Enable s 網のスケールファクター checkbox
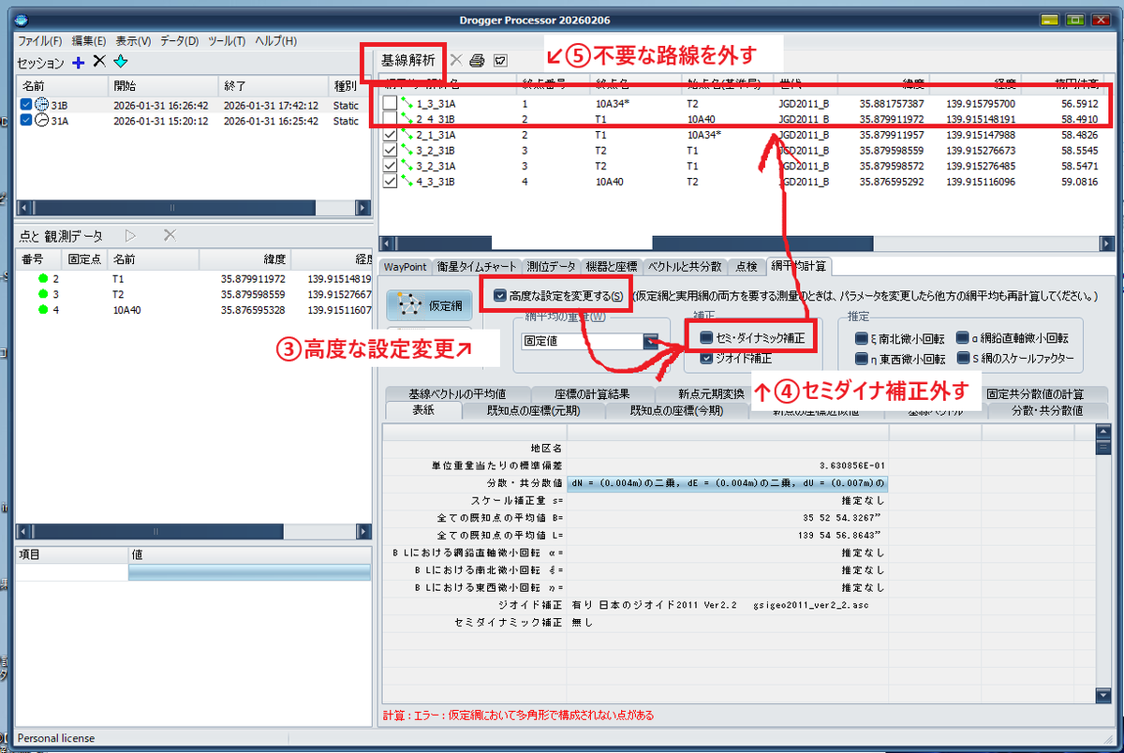 click(962, 359)
